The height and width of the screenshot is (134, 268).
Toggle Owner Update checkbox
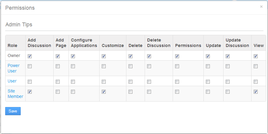208,56
